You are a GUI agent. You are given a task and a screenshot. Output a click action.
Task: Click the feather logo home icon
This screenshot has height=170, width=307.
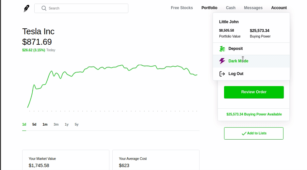pos(26,8)
